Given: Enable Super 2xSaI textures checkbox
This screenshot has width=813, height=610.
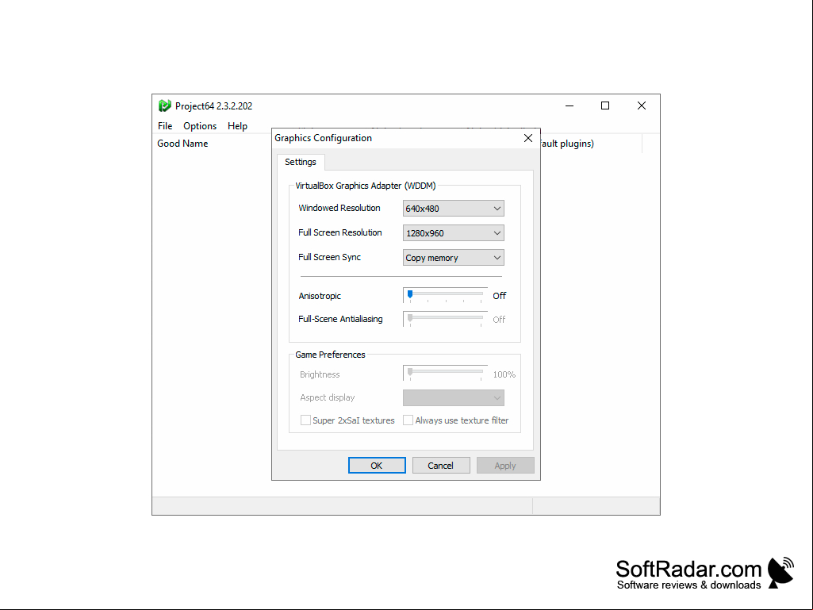Looking at the screenshot, I should pos(306,420).
